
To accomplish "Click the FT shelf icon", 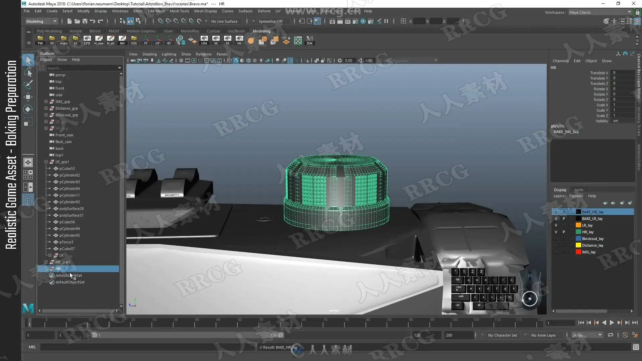I will pos(146,40).
